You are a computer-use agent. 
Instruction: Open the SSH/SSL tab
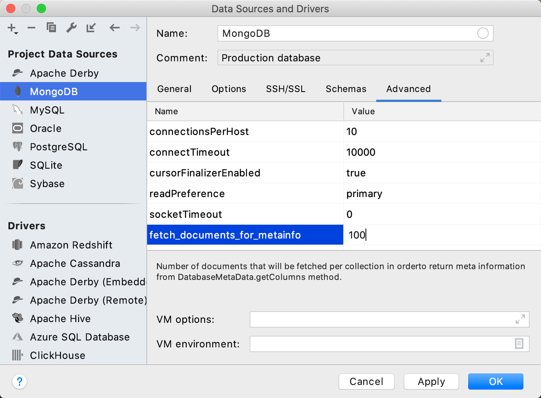tap(285, 89)
